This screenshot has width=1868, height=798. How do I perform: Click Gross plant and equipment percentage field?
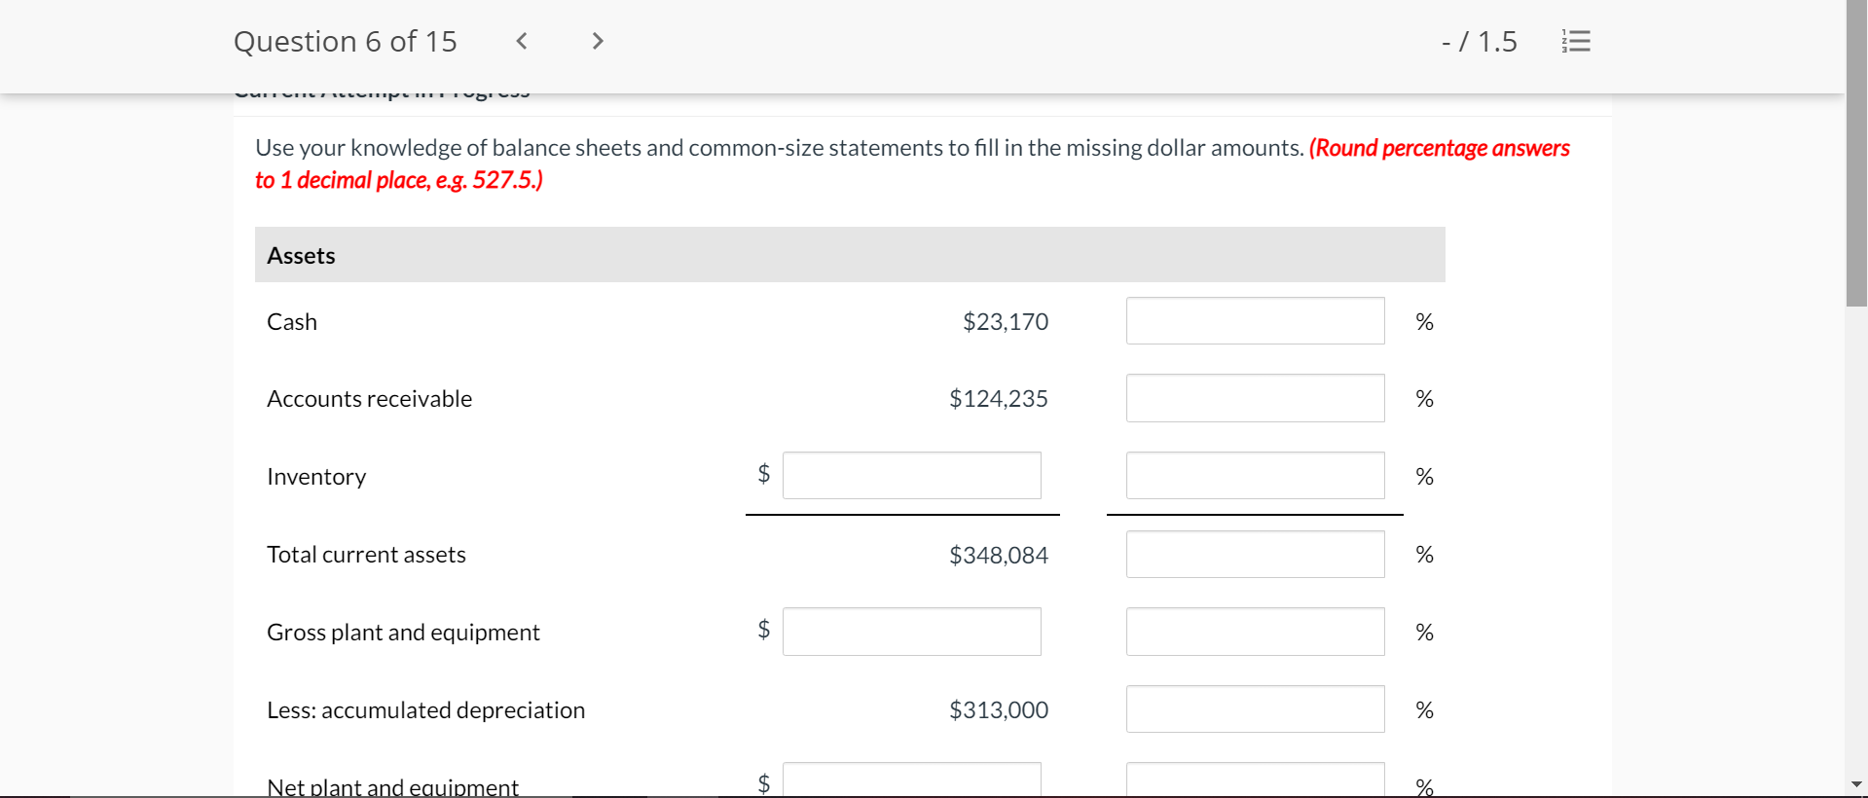pos(1255,632)
